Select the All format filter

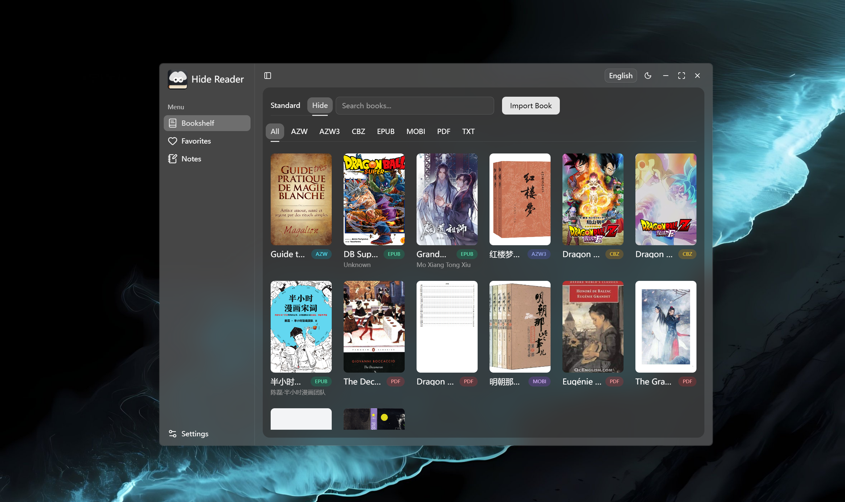click(275, 131)
